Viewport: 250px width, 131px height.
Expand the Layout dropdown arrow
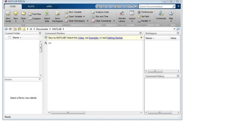[132, 21]
